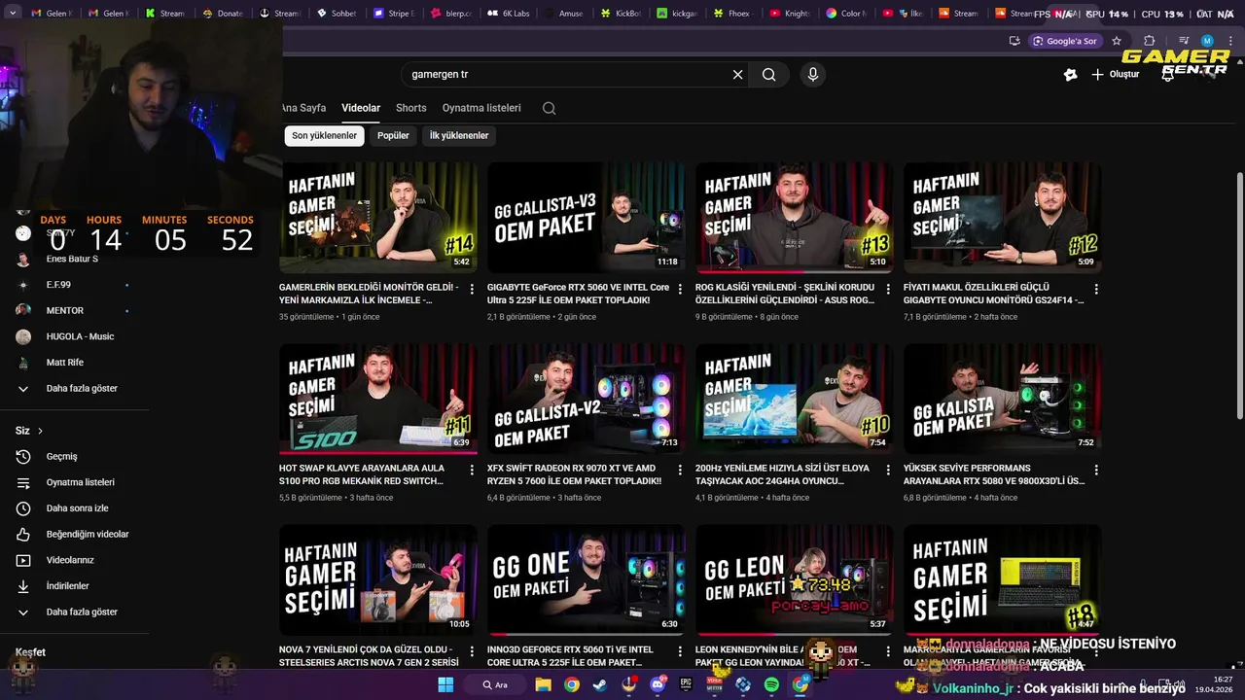Open File Explorer from the taskbar
Image resolution: width=1245 pixels, height=700 pixels.
tap(543, 684)
